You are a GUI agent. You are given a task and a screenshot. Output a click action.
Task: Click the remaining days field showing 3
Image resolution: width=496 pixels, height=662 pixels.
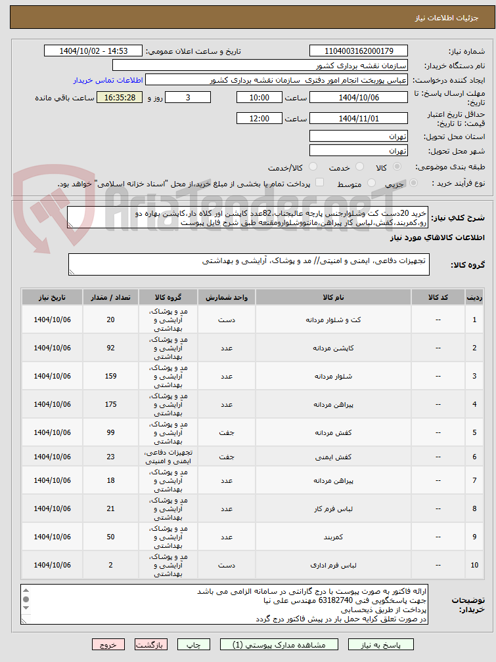click(188, 98)
